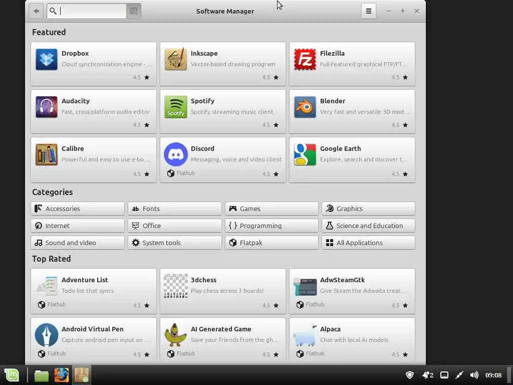Screen dimensions: 513x385
Task: Click the search magnifier icon
Action: tap(53, 11)
